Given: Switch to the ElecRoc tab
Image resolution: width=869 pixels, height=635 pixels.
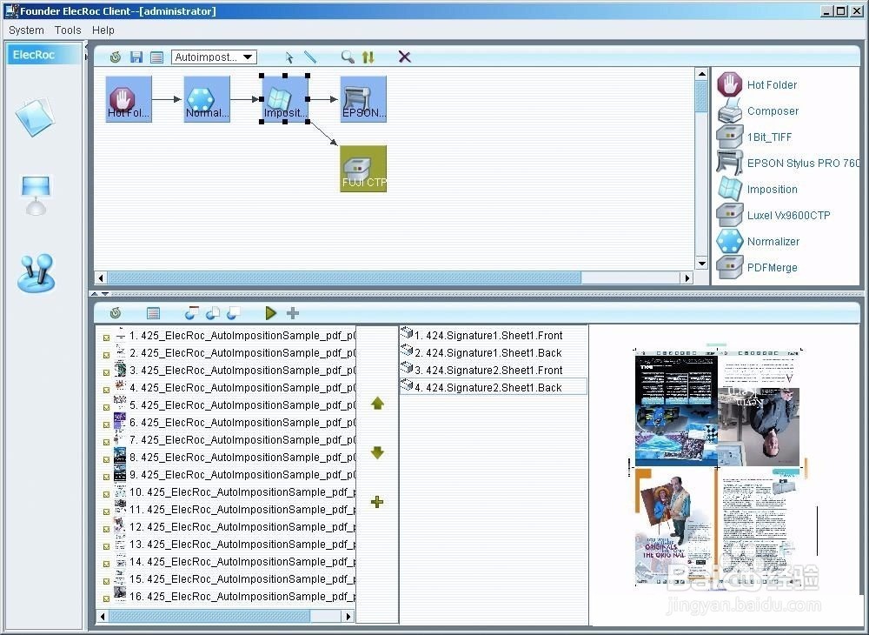Looking at the screenshot, I should point(43,54).
